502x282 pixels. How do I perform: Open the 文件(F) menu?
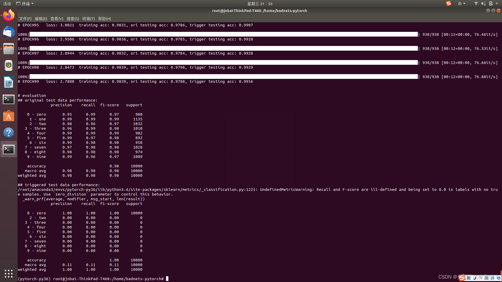coord(25,19)
